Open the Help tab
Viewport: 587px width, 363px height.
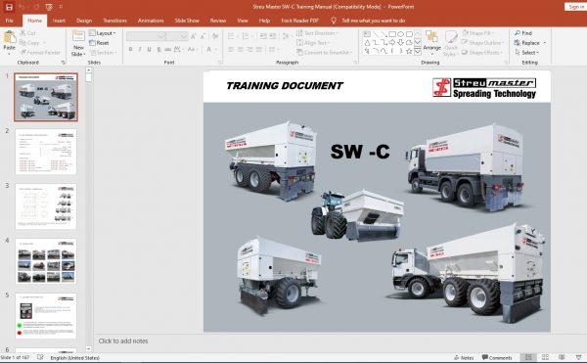click(264, 21)
